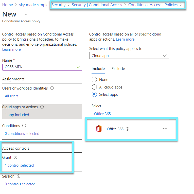Switch to the Include tab
This screenshot has width=194, height=194.
[98, 69]
